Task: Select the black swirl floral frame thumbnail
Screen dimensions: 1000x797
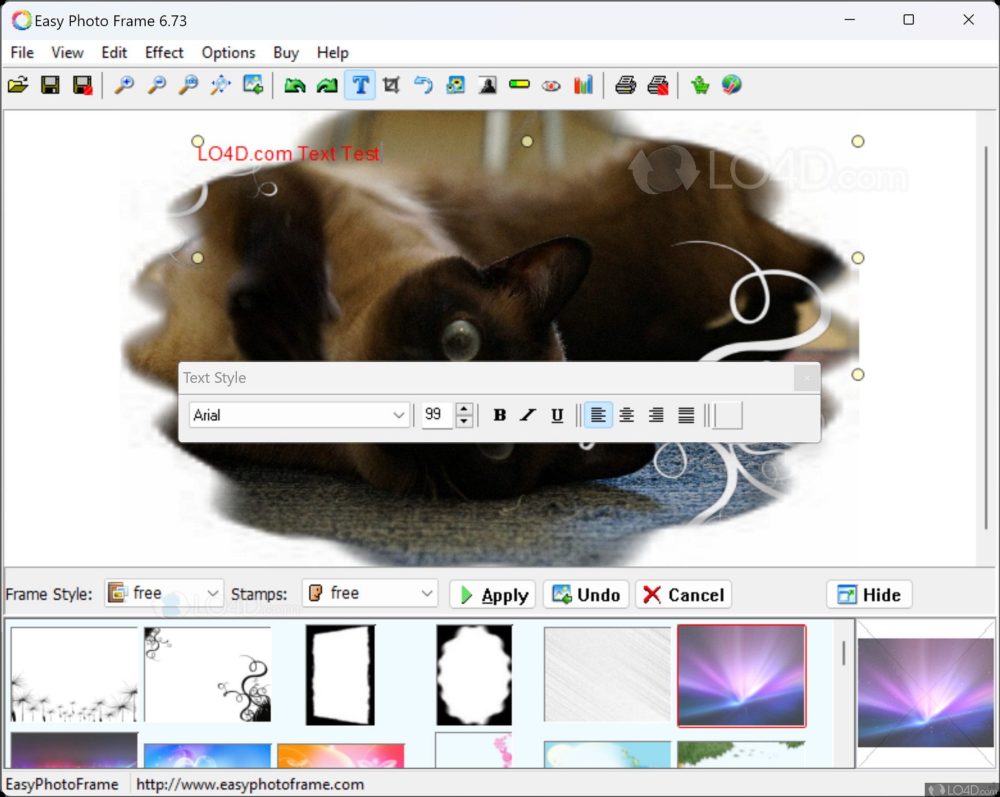Action: (207, 674)
